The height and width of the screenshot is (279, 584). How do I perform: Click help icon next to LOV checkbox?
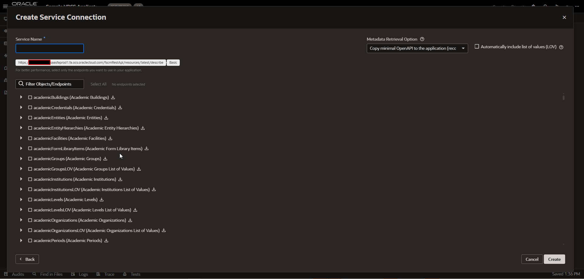tap(561, 47)
